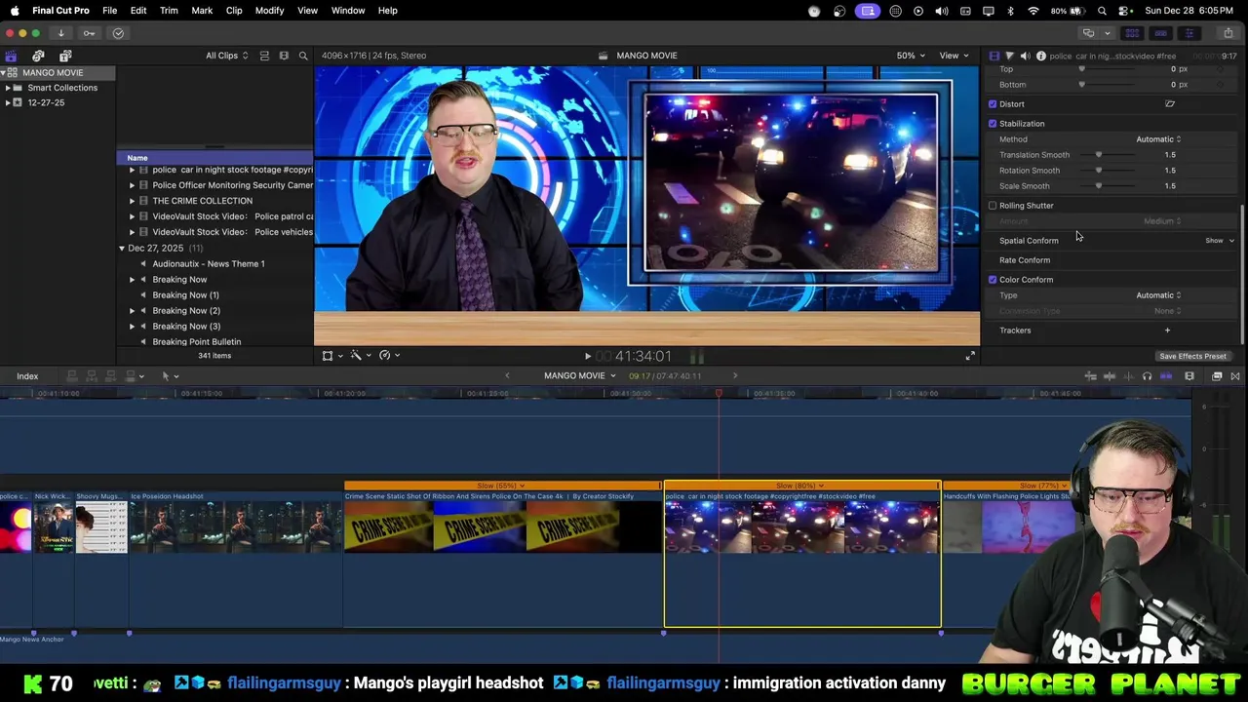Click the Import Media arrow button
1248x702 pixels.
[x=60, y=33]
